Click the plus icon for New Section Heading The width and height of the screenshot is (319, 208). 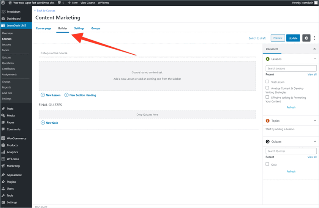(66, 95)
